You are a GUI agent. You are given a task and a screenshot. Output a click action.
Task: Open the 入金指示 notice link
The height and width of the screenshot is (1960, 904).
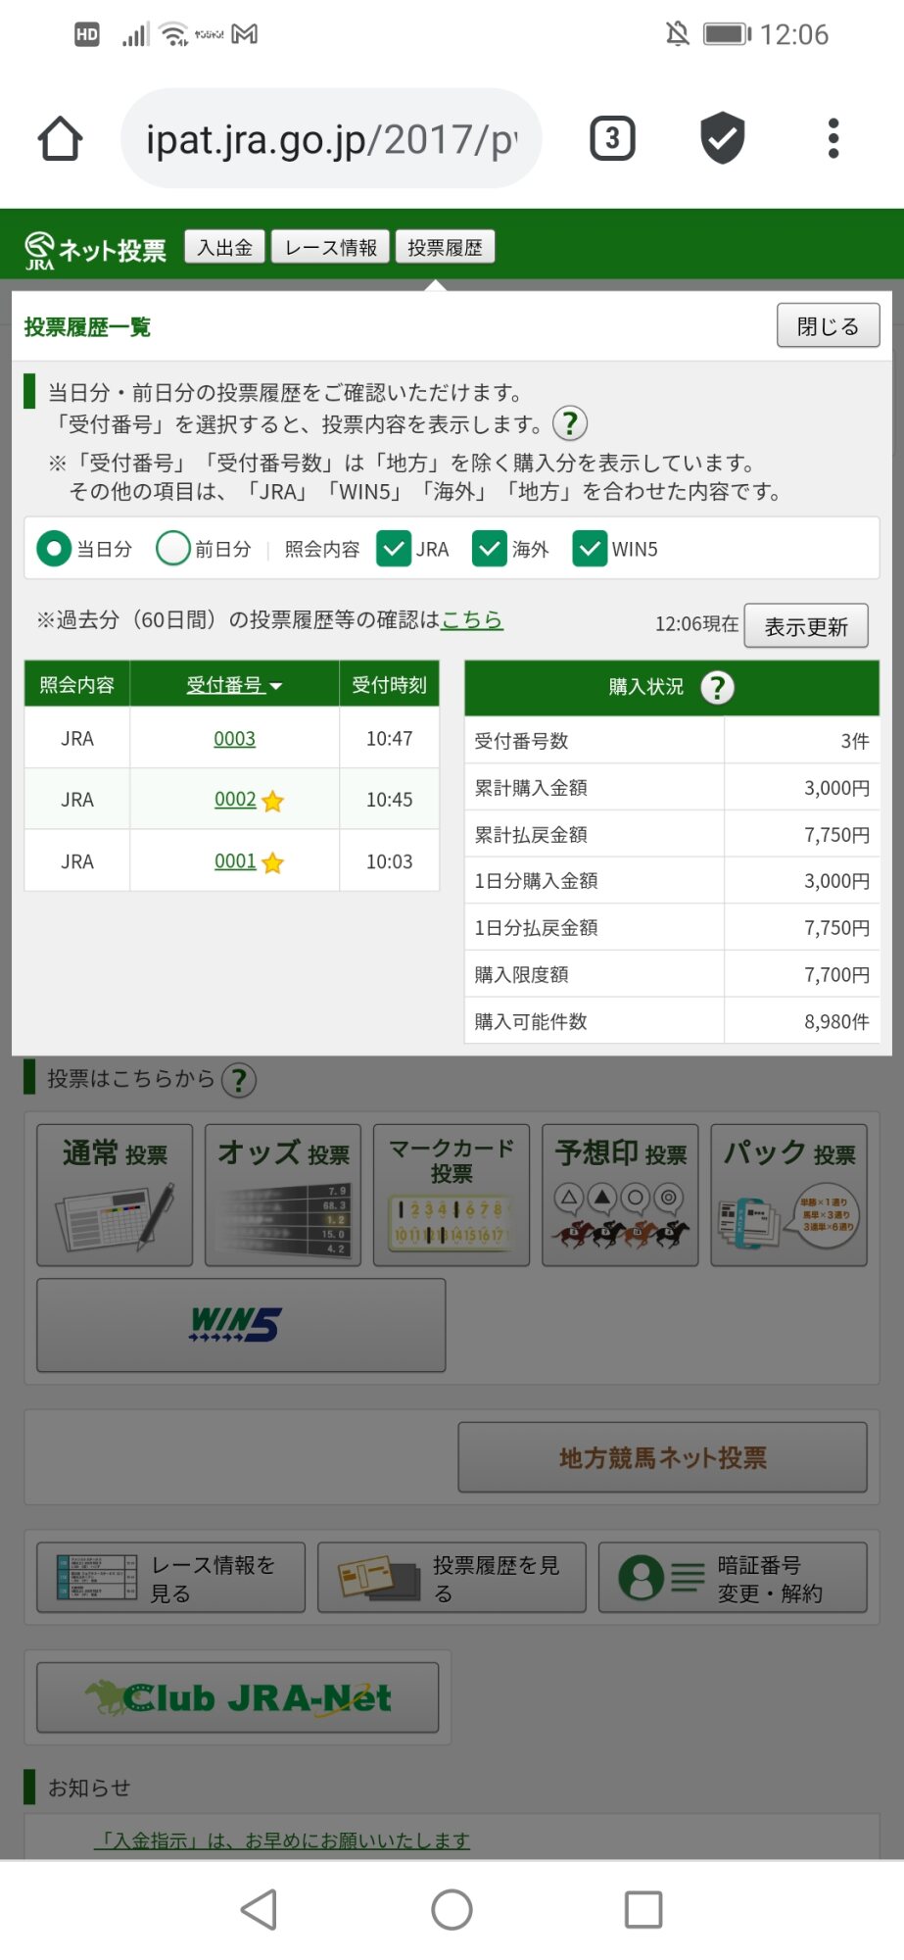(x=282, y=1840)
